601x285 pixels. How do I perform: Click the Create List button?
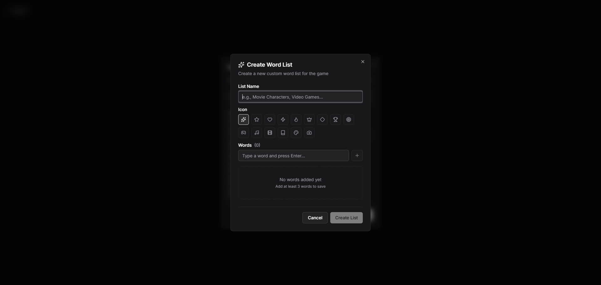click(346, 218)
